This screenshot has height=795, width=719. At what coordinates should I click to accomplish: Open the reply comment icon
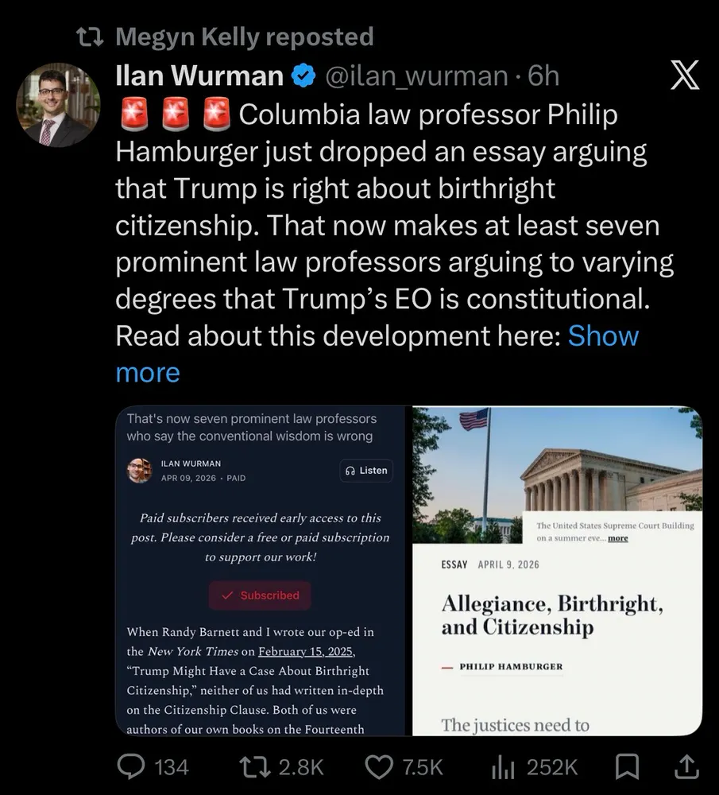131,766
